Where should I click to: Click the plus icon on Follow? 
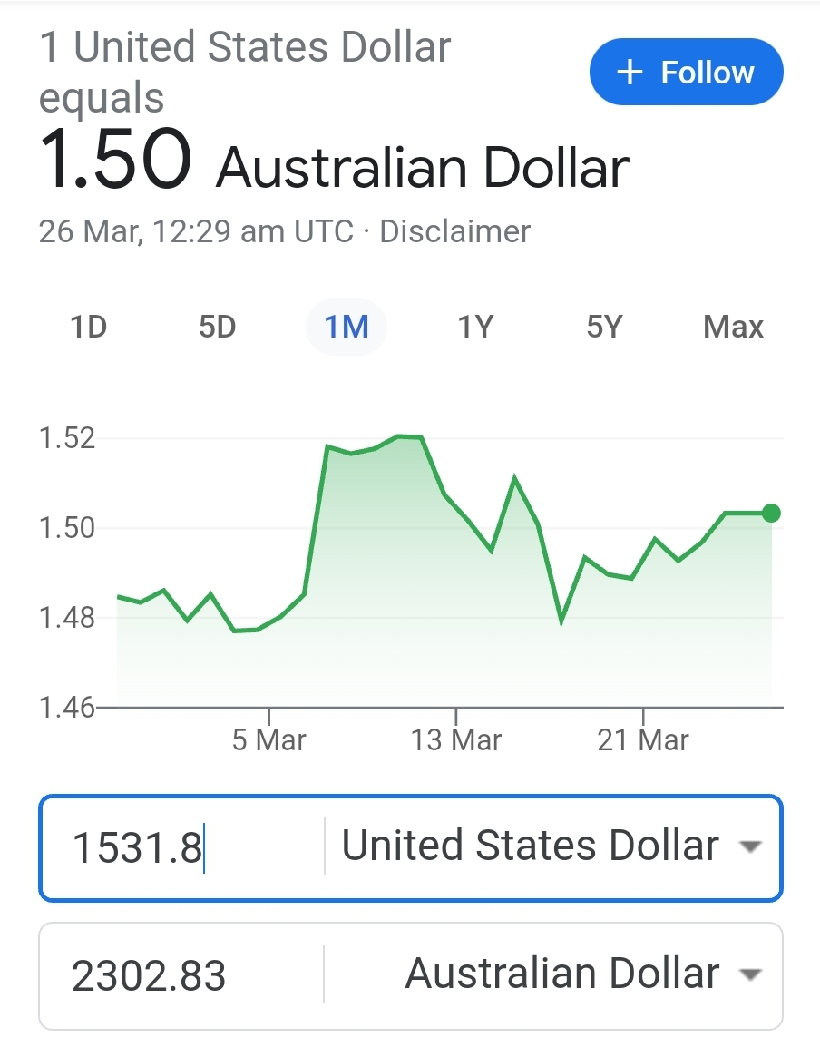click(630, 73)
